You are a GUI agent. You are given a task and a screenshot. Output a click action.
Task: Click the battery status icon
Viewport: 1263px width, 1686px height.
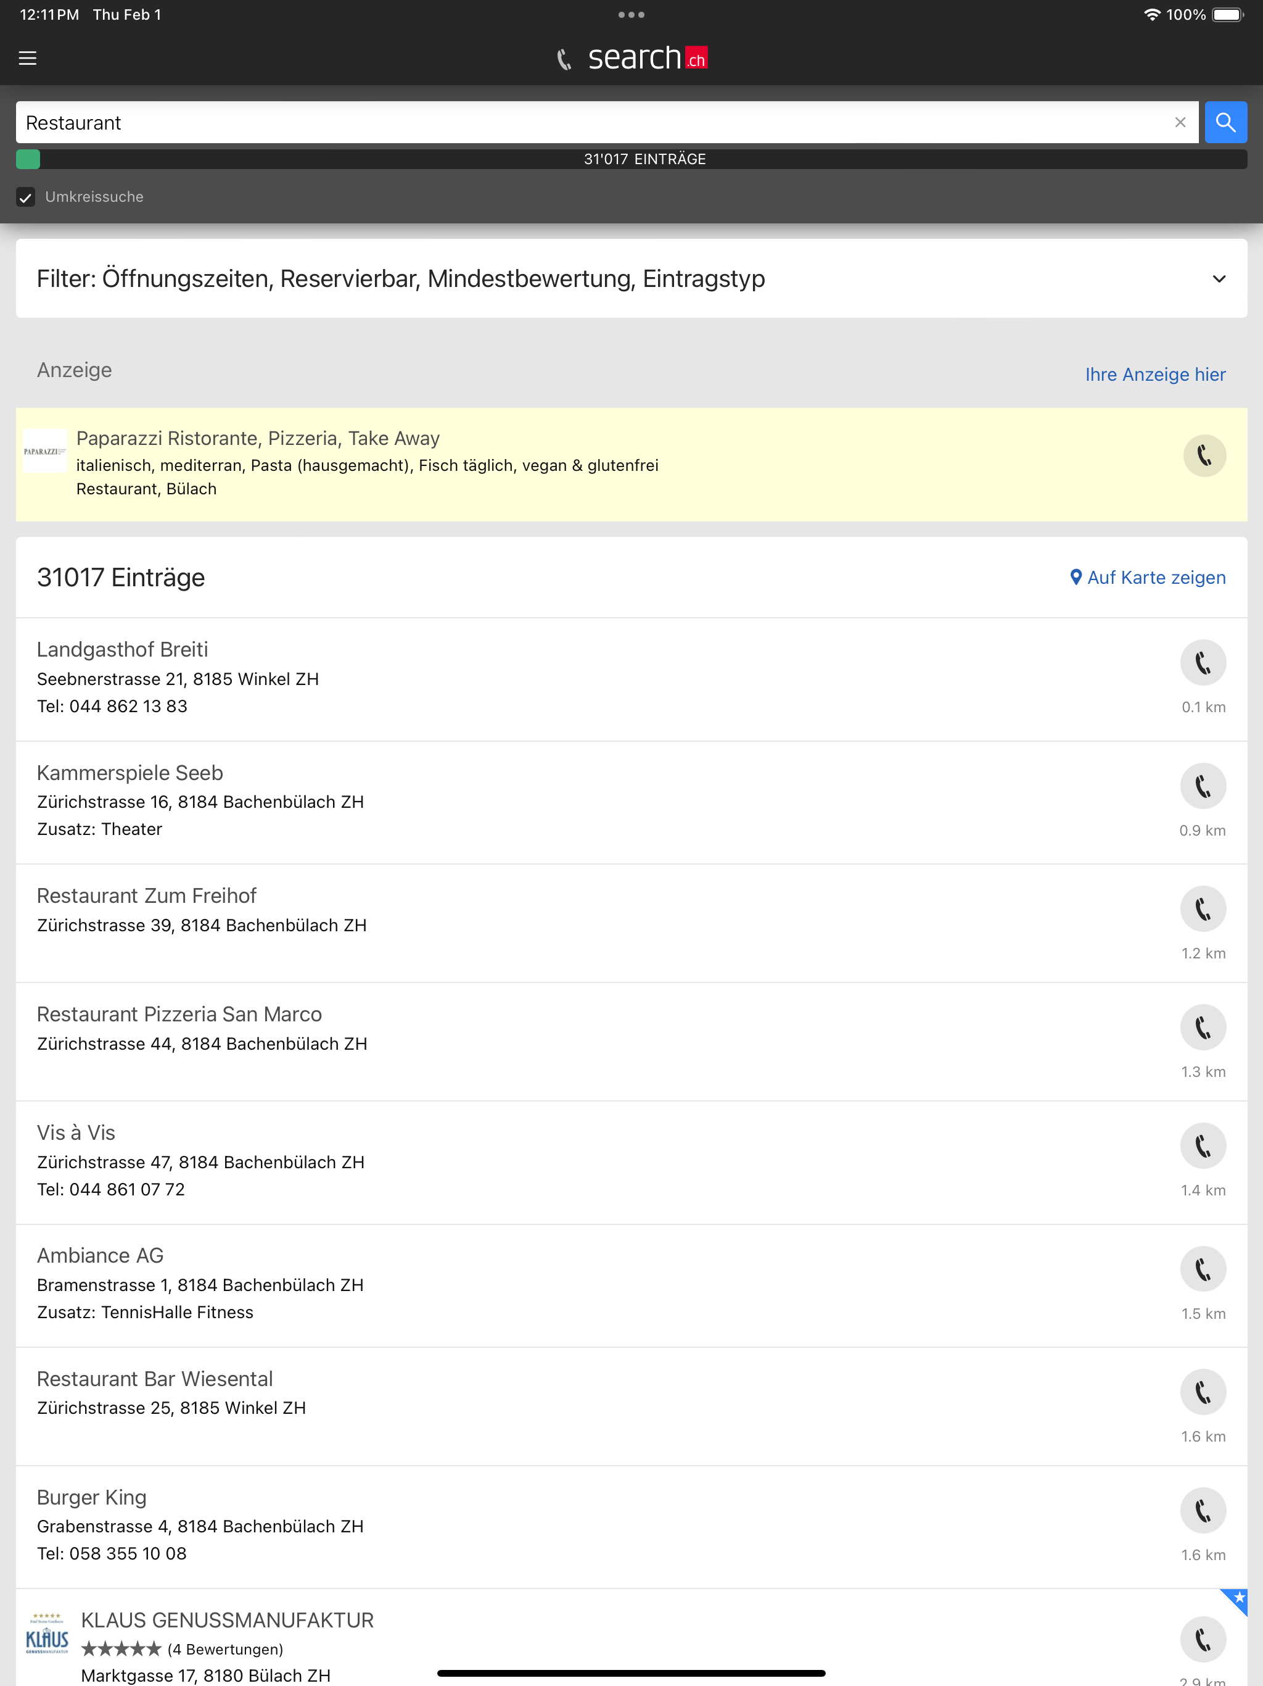pos(1227,14)
